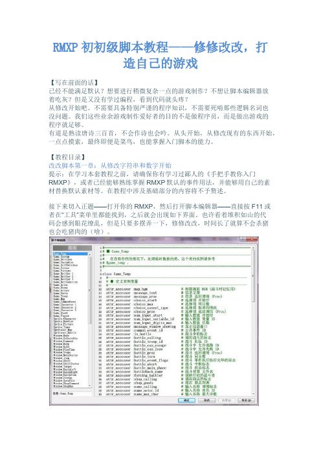Click the attr_accessor :shop_goods code line

coord(130,383)
